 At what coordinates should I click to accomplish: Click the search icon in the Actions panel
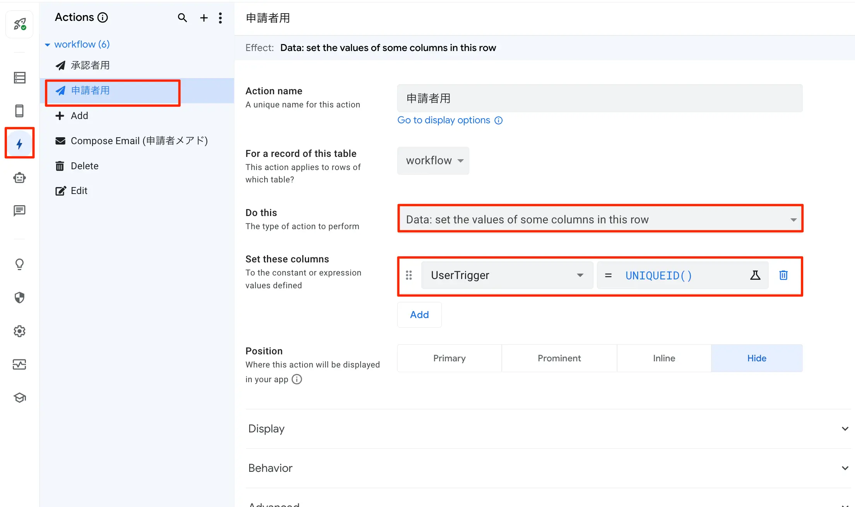(182, 18)
